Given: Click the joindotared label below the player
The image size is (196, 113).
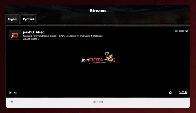Looking at the screenshot, I should click(98, 102).
